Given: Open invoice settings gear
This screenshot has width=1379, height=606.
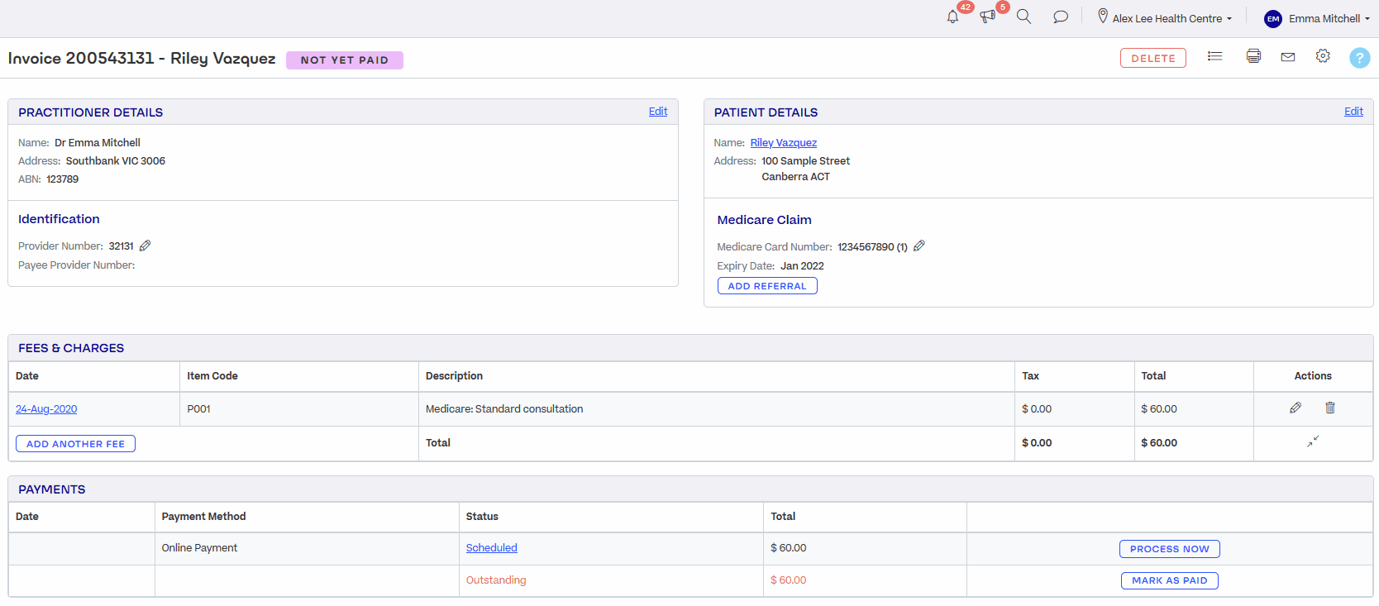Looking at the screenshot, I should (x=1323, y=56).
